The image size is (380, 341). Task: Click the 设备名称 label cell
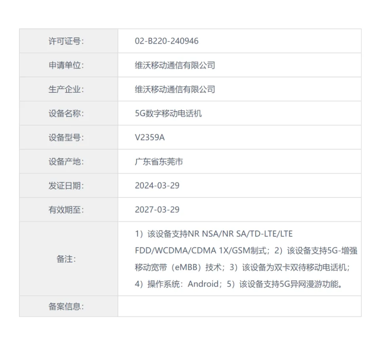coord(66,114)
